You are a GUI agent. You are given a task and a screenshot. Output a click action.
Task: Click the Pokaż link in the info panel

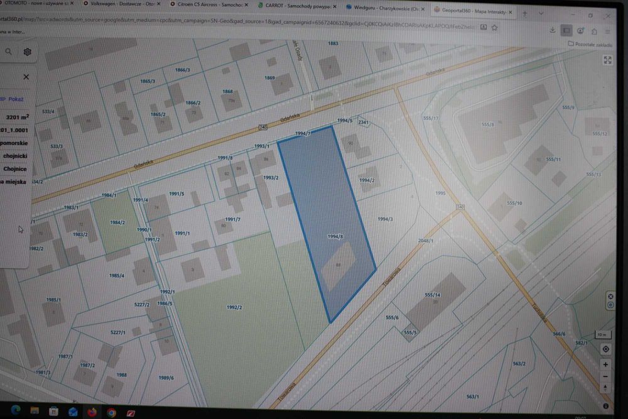16,99
